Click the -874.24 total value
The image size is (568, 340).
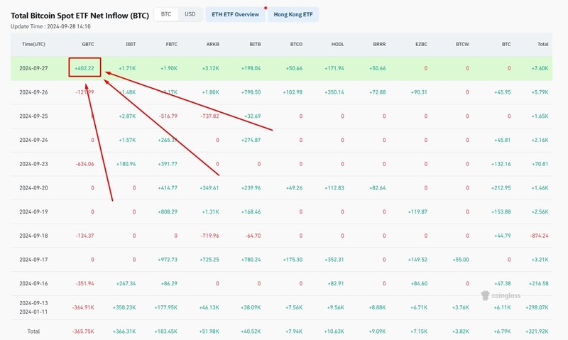(539, 236)
